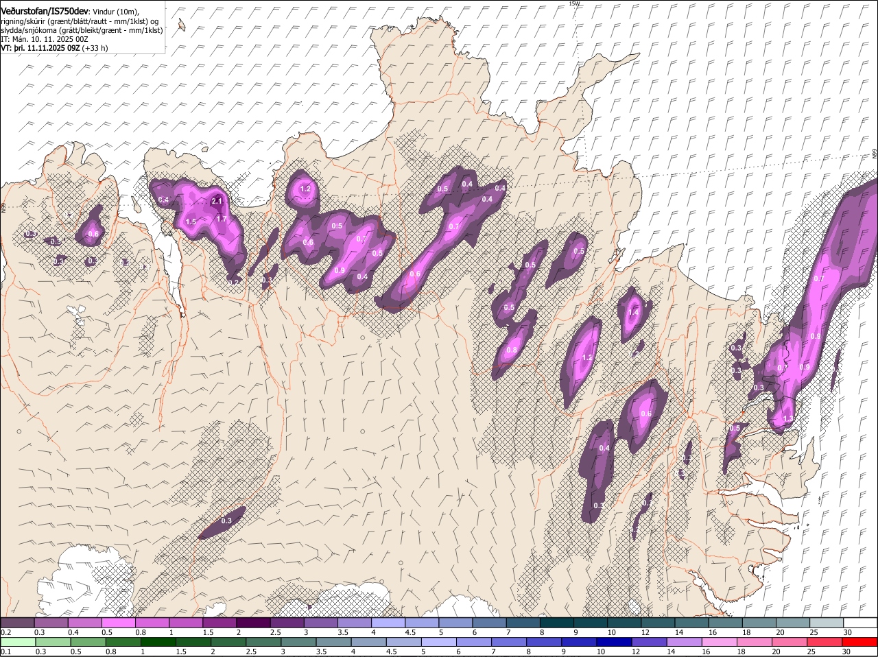Click the green legend swatch labeled 2
Screen dimensions: 878x657
(228, 642)
